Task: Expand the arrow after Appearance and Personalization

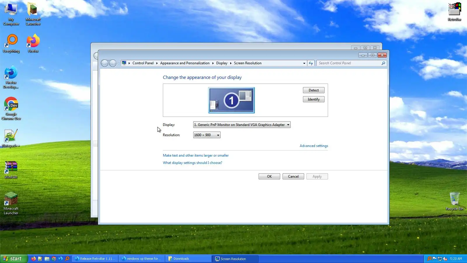Action: coord(213,63)
